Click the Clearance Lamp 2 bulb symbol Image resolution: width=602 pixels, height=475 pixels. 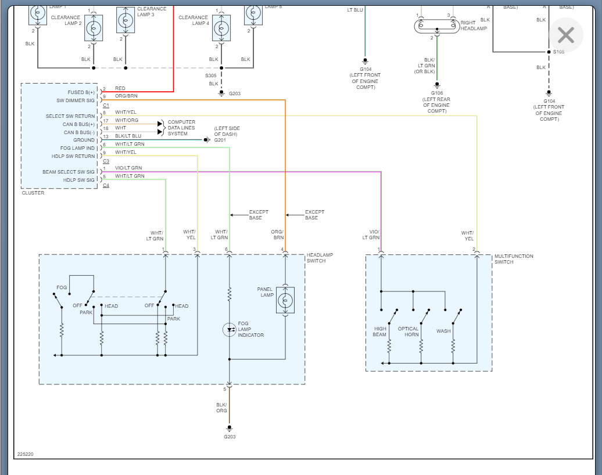point(94,28)
